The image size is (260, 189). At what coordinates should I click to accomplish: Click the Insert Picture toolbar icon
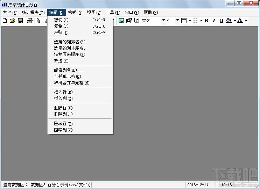[x=121, y=21]
